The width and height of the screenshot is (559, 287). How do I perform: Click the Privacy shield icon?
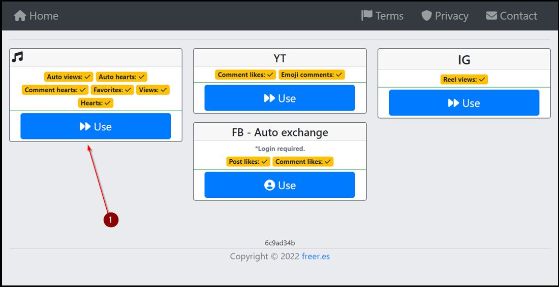(x=426, y=16)
